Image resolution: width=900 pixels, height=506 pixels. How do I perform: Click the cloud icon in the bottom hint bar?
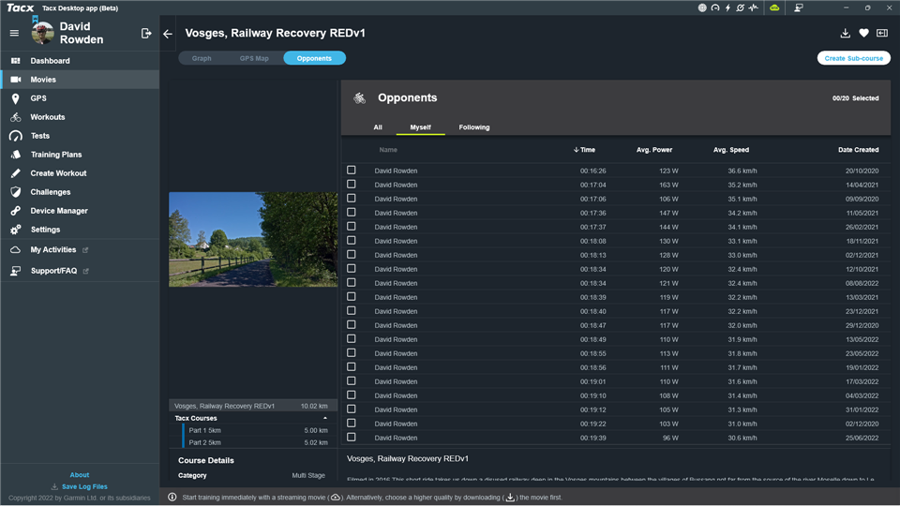[x=336, y=498]
